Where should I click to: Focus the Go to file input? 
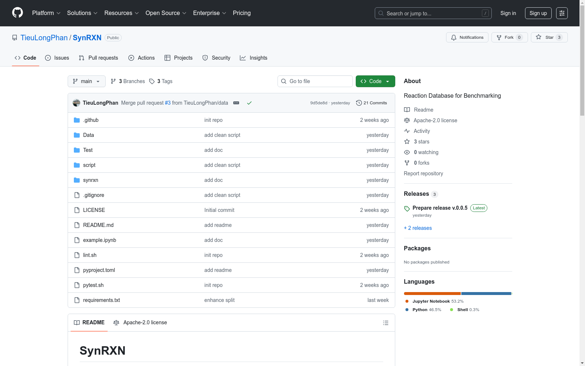[x=315, y=81]
